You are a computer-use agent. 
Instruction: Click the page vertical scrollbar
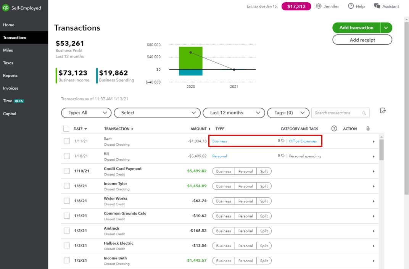[406, 108]
